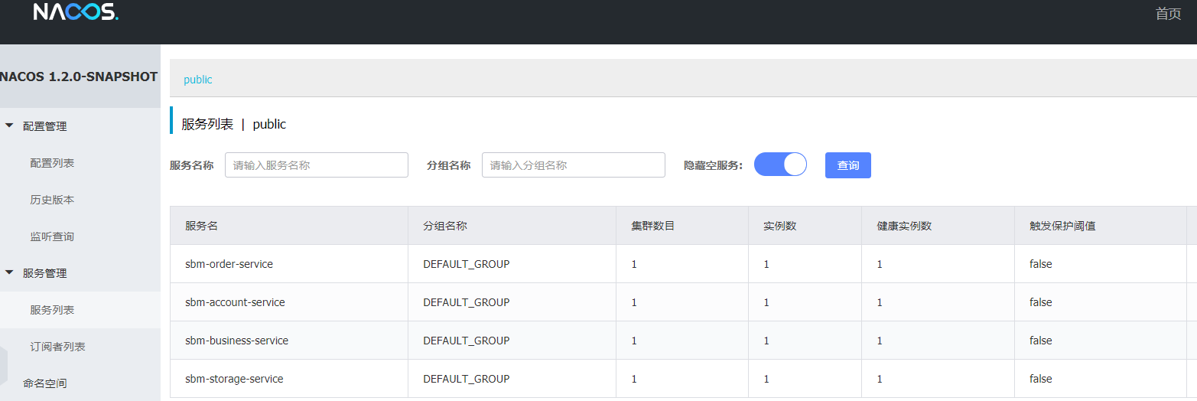Select sbm-account-service row name

tap(235, 302)
